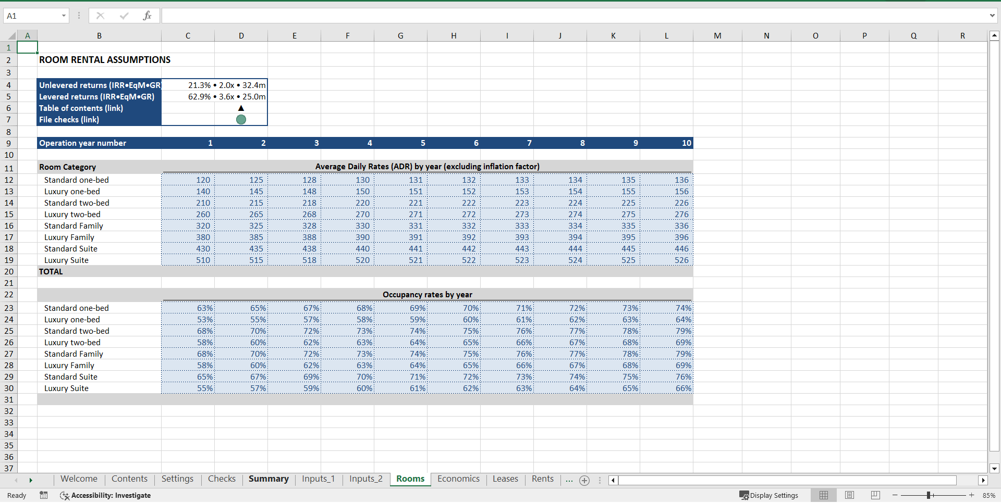Go to the Summary sheet tab

coord(268,479)
